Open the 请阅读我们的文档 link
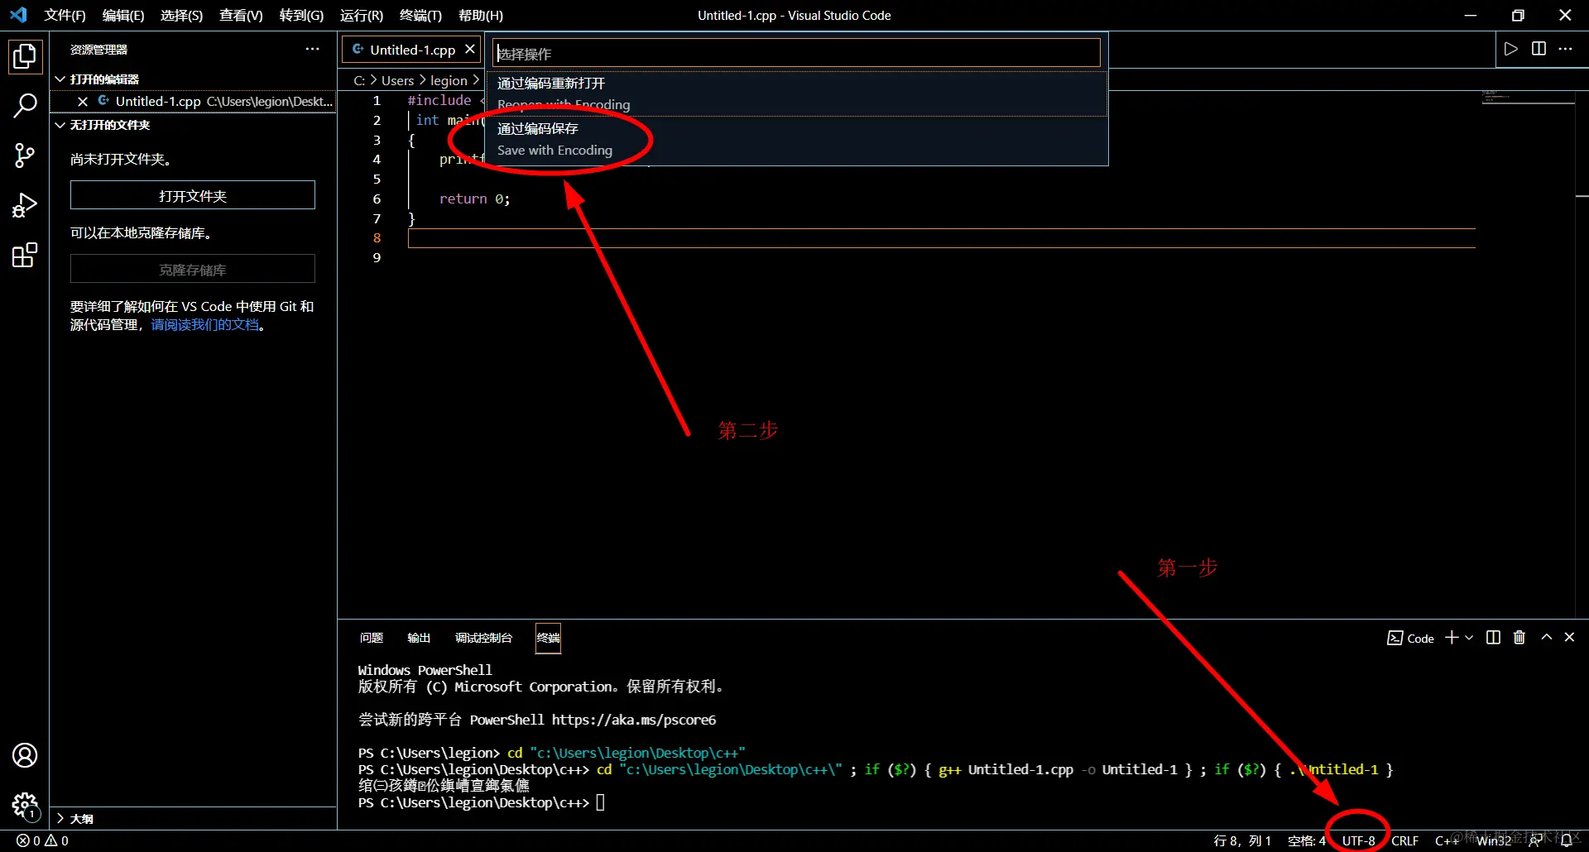This screenshot has height=852, width=1589. click(x=204, y=325)
